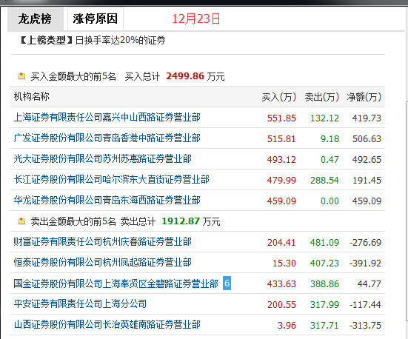The width and height of the screenshot is (408, 339).
Task: Open 山西证券长治英雄南路证券营业部 link
Action: 107,325
